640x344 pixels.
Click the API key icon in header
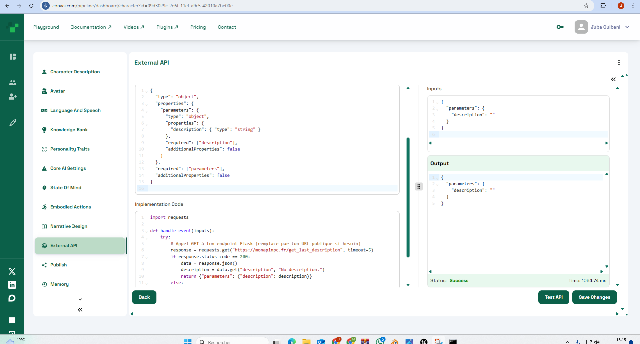pyautogui.click(x=560, y=27)
